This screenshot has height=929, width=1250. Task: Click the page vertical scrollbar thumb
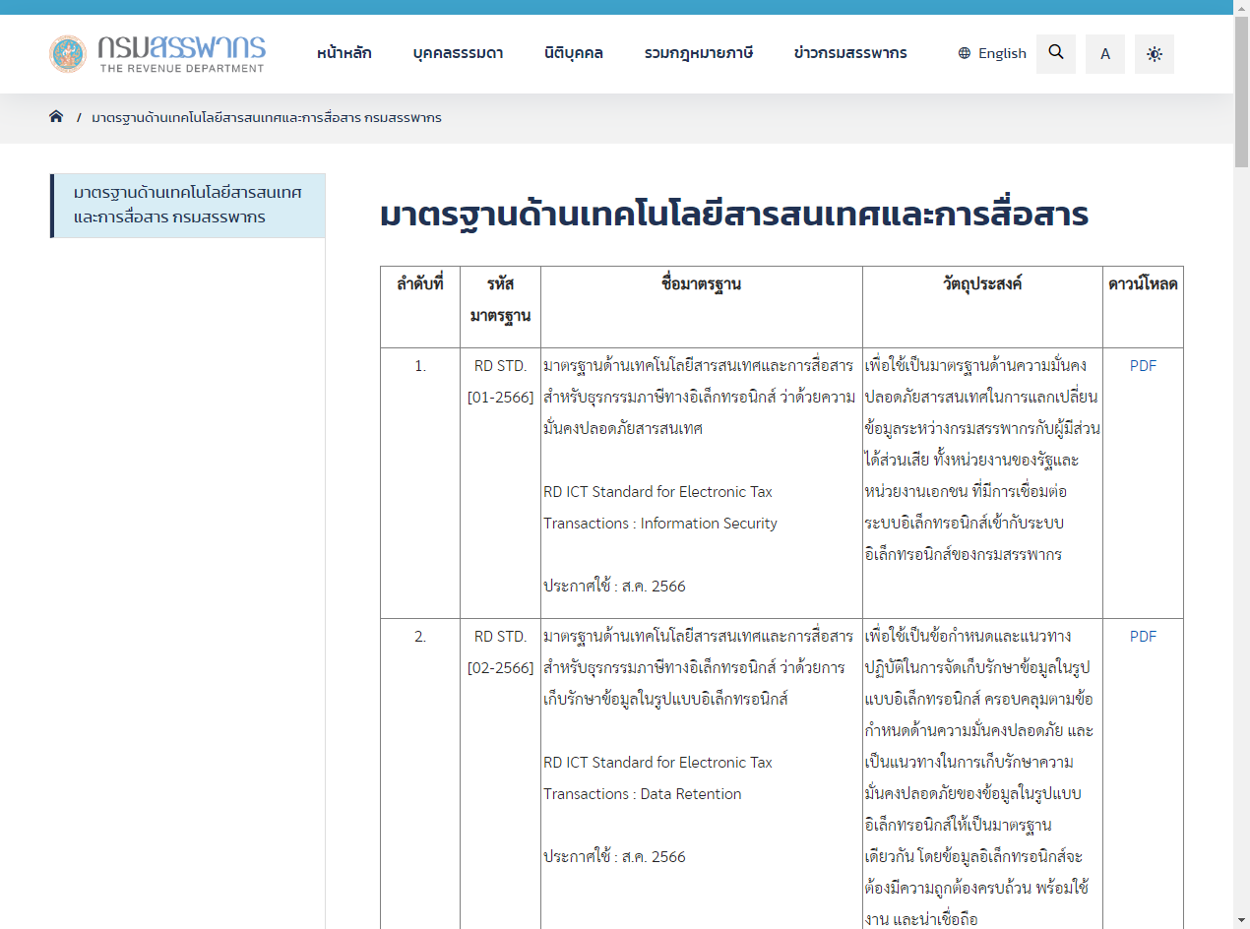coord(1241,89)
